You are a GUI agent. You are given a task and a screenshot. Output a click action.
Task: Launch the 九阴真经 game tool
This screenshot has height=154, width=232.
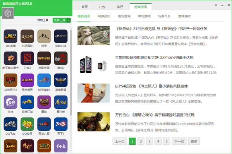(27, 36)
